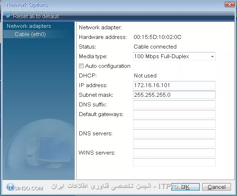
Task: Click the DNS suffix: label
Action: click(x=93, y=105)
